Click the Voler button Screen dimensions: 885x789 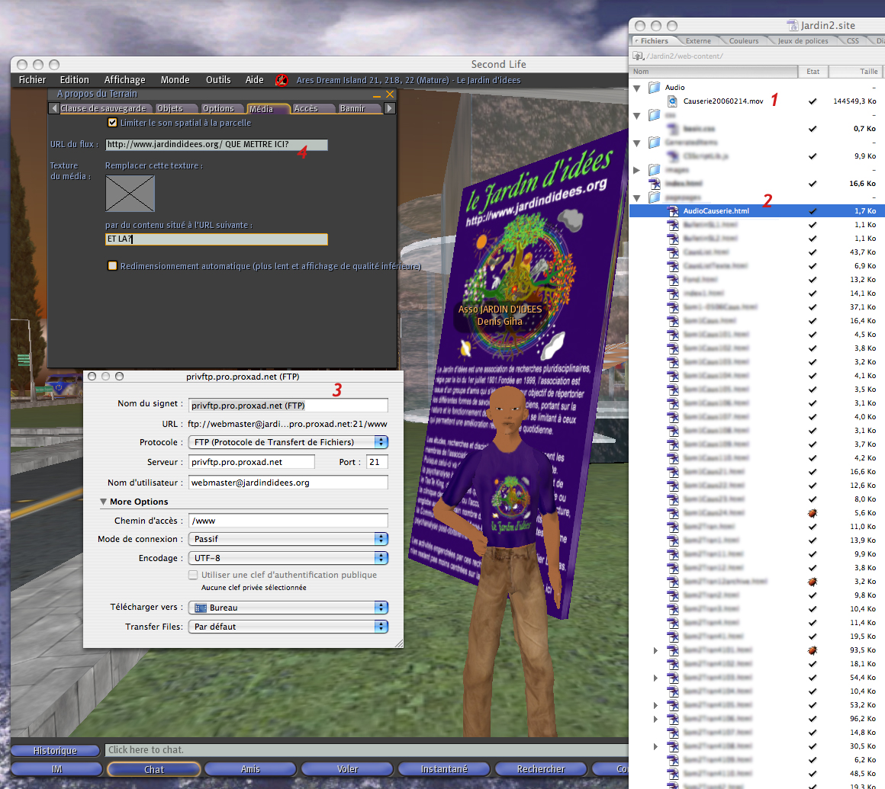pos(347,769)
